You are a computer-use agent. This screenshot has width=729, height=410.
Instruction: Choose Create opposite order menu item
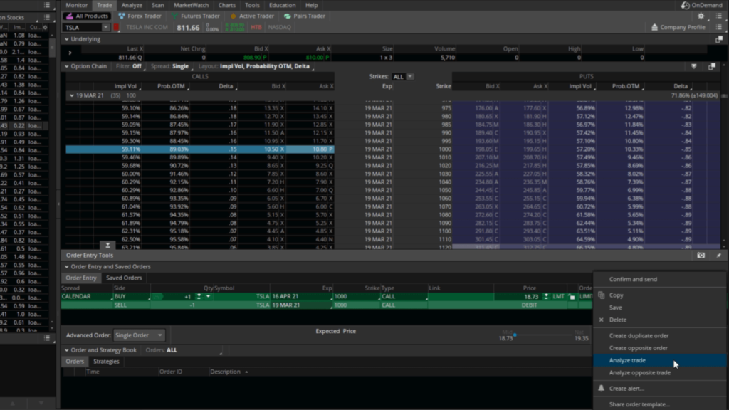(660, 348)
